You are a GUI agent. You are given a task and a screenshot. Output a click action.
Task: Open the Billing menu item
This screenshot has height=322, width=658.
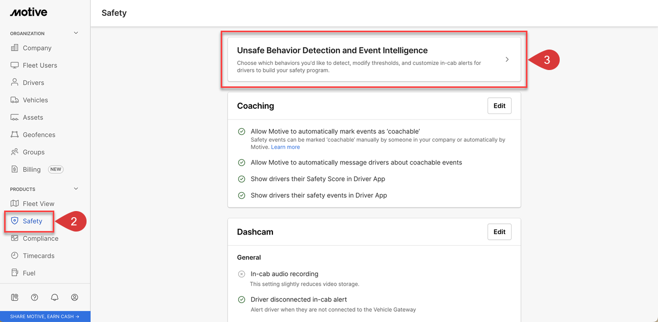click(x=32, y=169)
